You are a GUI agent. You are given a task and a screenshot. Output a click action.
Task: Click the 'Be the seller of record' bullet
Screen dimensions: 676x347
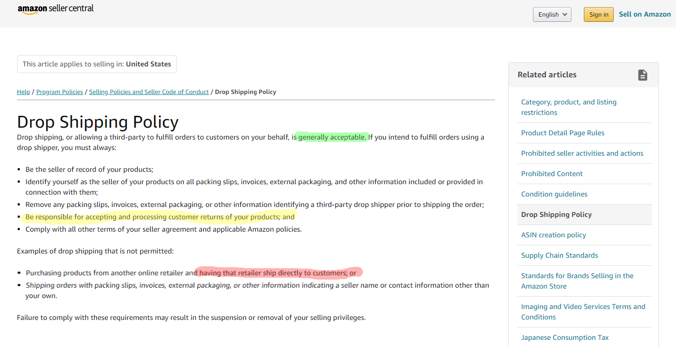[x=89, y=169]
